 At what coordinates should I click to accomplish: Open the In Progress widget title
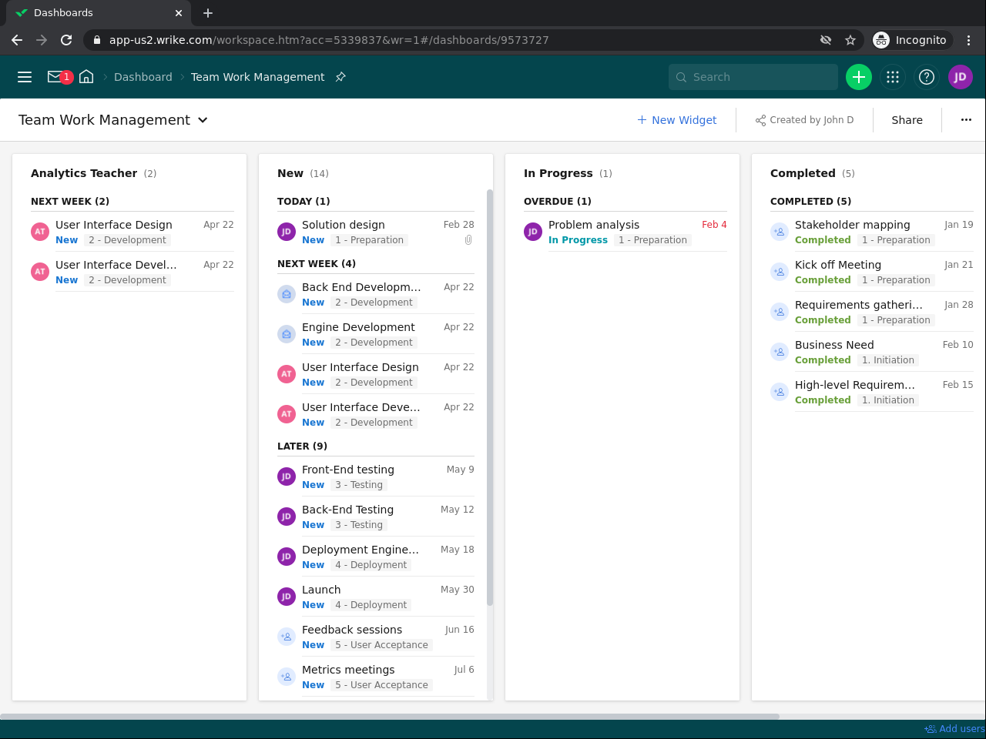coord(558,173)
